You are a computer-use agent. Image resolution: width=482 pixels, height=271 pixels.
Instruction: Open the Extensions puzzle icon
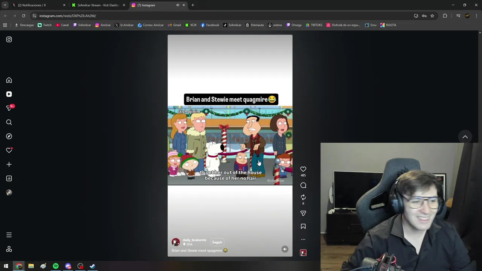[445, 16]
